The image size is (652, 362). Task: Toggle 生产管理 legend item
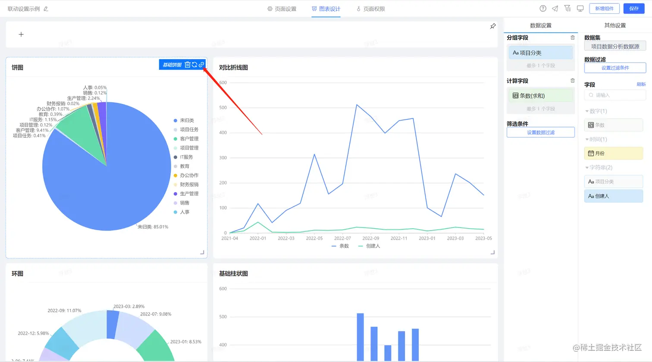pyautogui.click(x=186, y=194)
